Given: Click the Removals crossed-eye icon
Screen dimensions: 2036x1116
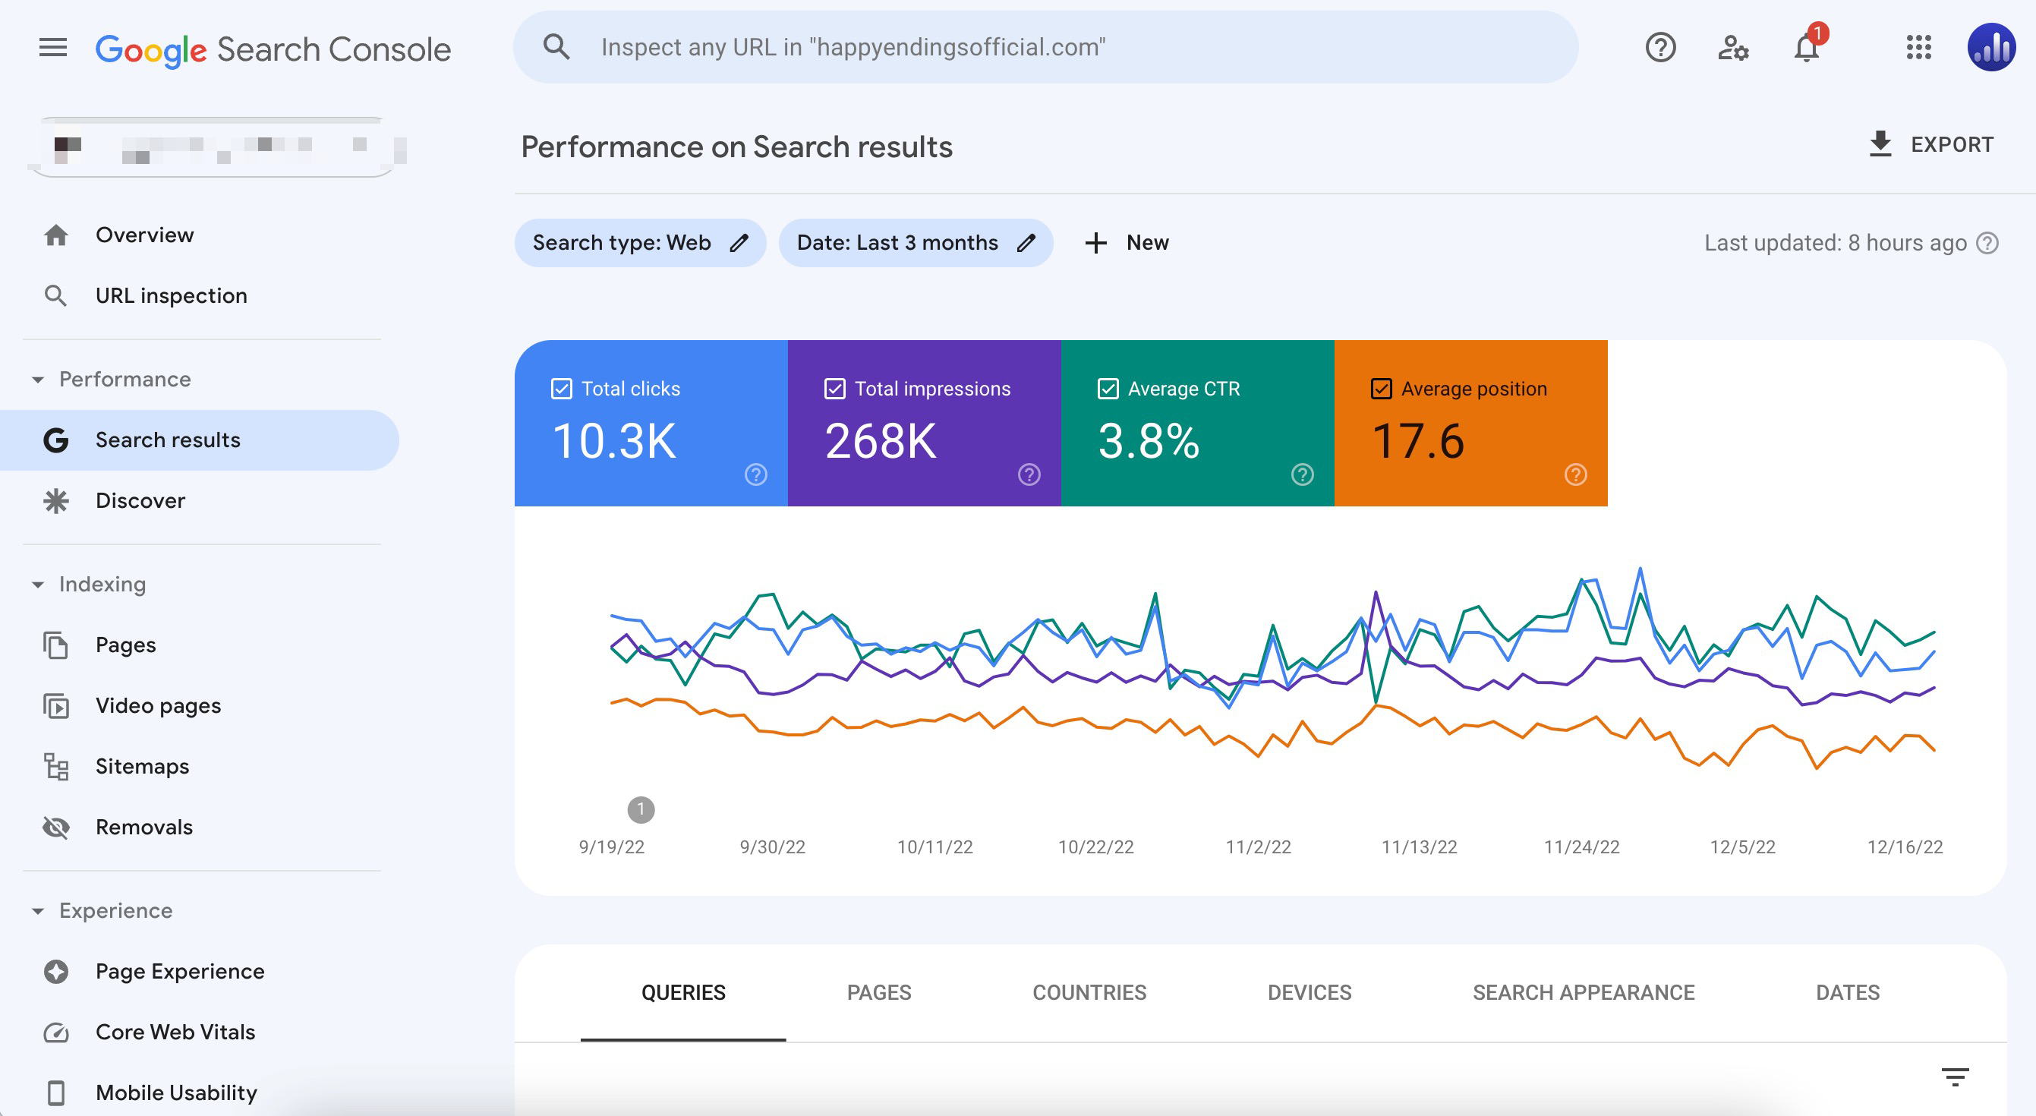Looking at the screenshot, I should (x=56, y=827).
